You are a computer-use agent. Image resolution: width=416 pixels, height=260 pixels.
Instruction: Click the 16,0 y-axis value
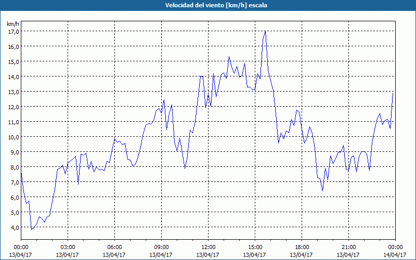tap(14, 46)
